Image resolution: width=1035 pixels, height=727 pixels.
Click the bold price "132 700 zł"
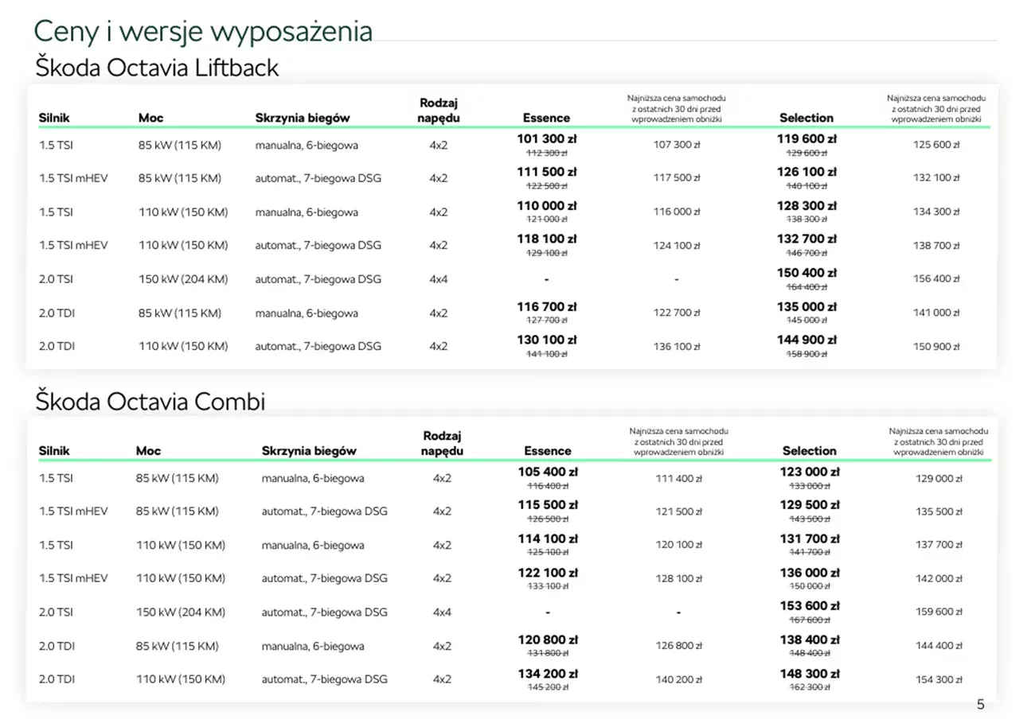pos(807,239)
